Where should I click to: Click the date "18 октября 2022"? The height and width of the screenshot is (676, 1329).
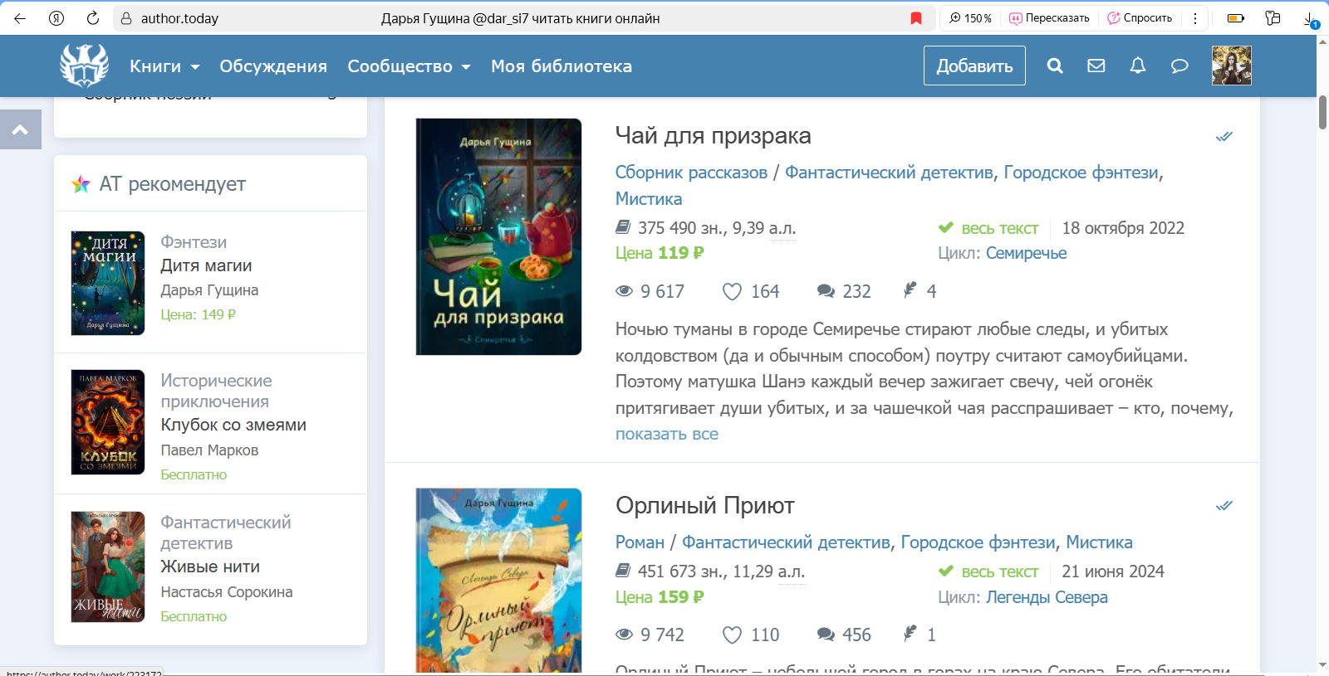coord(1123,228)
